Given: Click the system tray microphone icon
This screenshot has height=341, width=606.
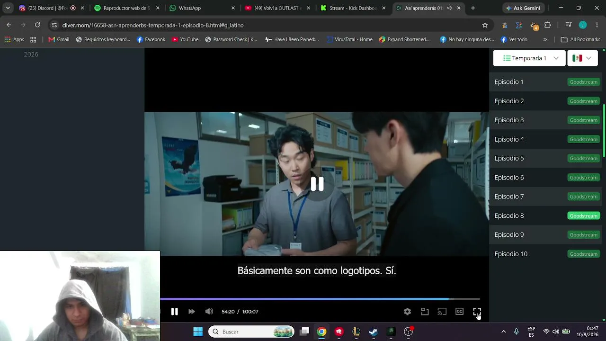Looking at the screenshot, I should coord(517,332).
